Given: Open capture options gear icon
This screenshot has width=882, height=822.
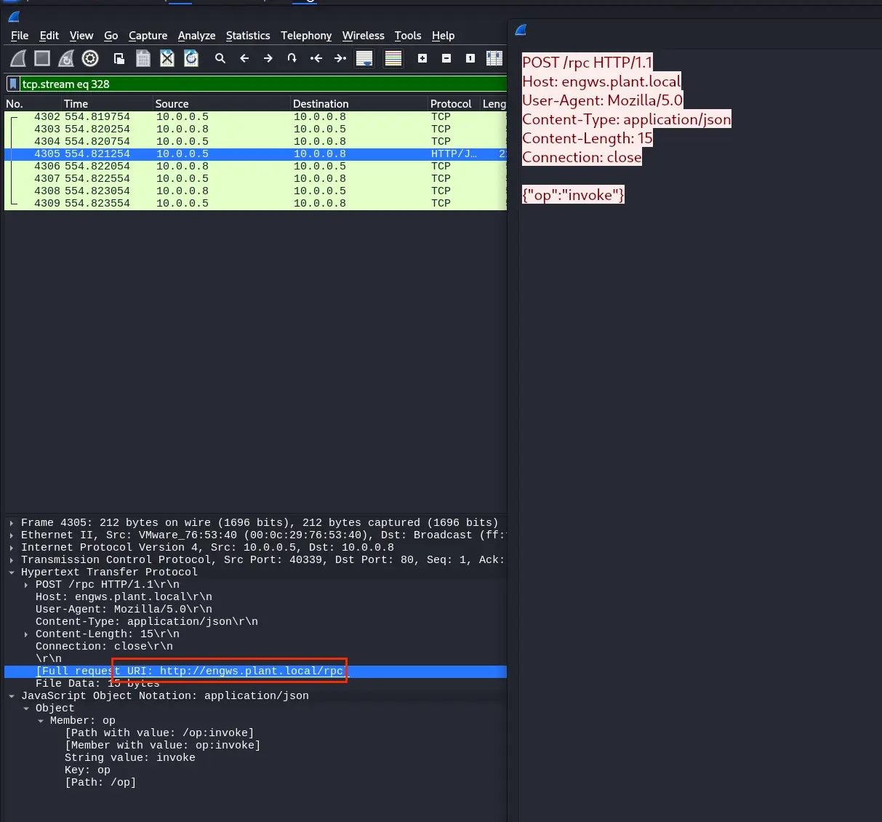Looking at the screenshot, I should pos(90,58).
